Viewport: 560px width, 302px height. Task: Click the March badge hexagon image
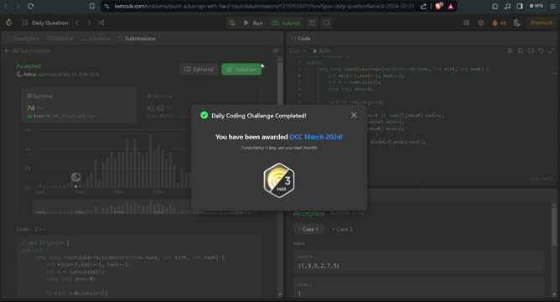(279, 180)
